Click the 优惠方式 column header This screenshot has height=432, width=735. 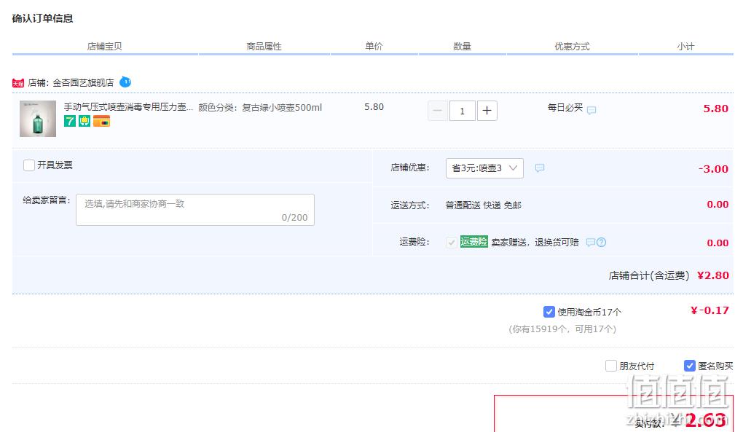pos(572,47)
